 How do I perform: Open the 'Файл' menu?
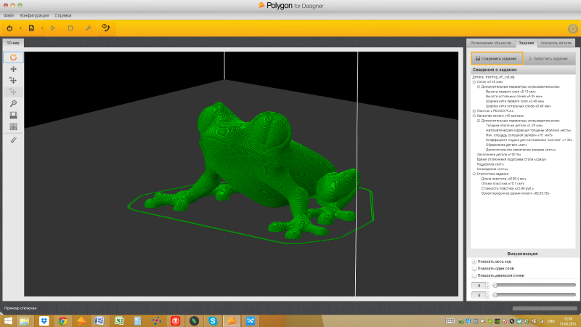(9, 15)
